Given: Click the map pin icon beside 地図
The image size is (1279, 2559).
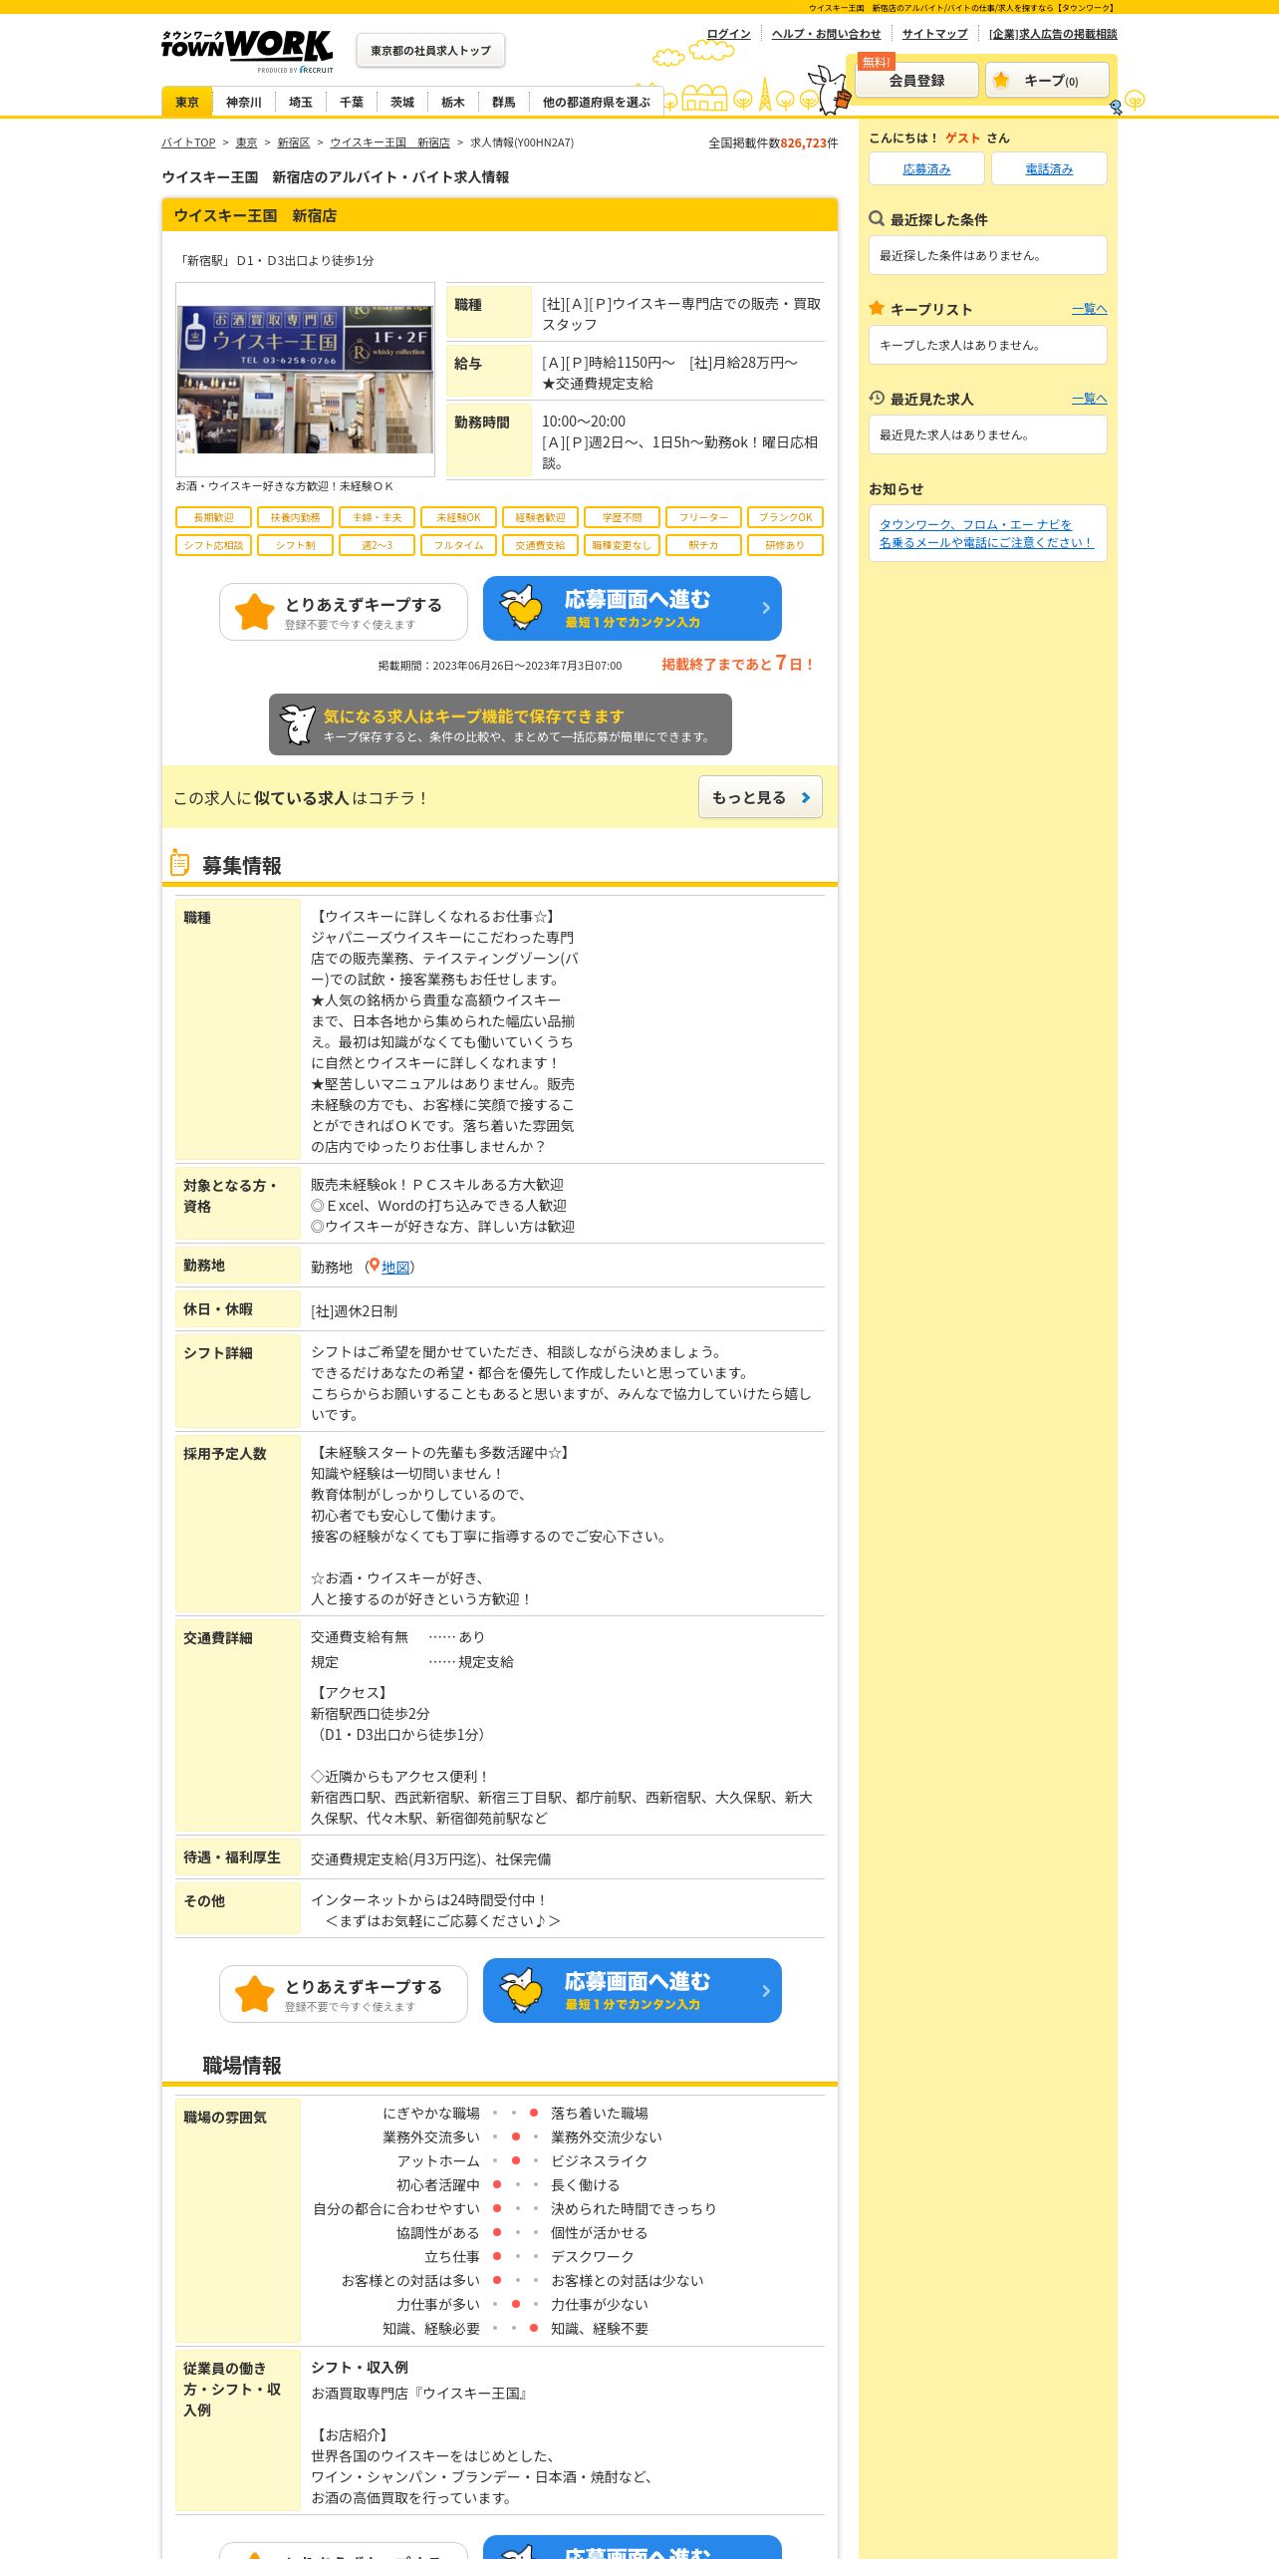Looking at the screenshot, I should 374,1266.
